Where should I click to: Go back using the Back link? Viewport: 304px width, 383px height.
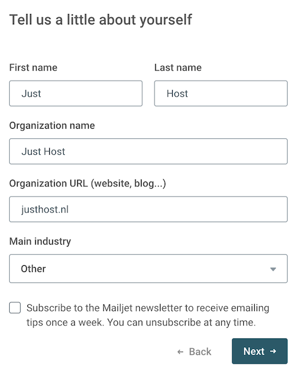pyautogui.click(x=195, y=351)
